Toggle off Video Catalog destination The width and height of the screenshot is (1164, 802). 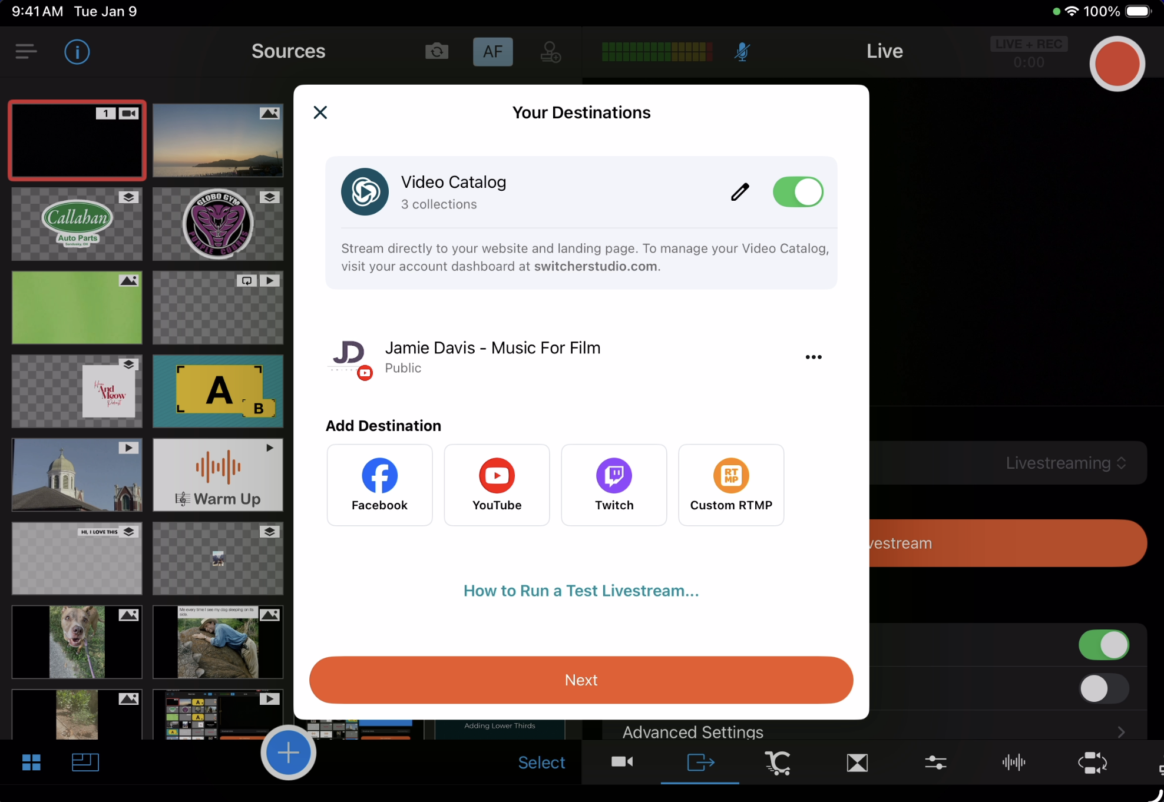pyautogui.click(x=798, y=192)
